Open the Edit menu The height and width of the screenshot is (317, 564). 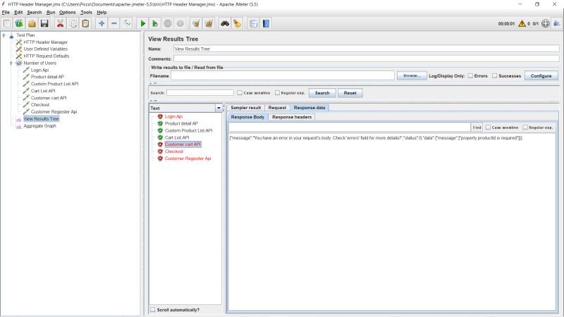18,12
